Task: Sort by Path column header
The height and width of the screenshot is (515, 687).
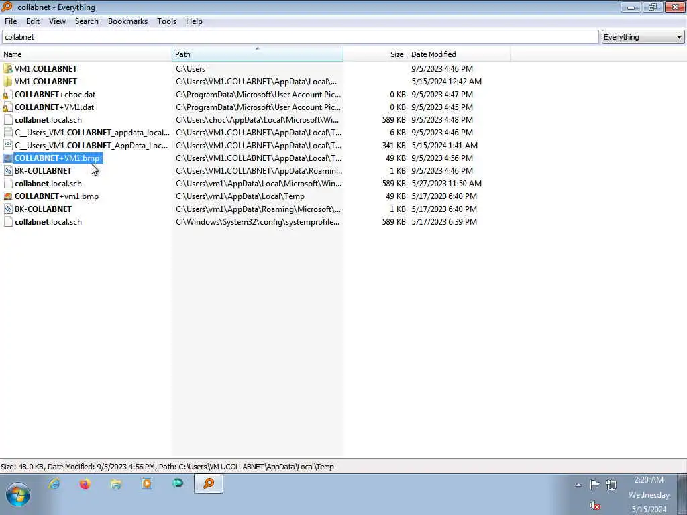Action: 258,54
